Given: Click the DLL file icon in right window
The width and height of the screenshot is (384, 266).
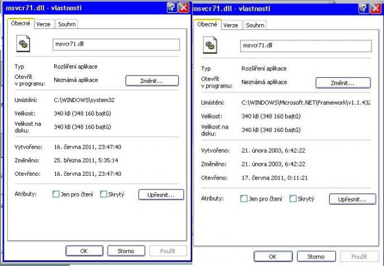Looking at the screenshot, I should 210,45.
